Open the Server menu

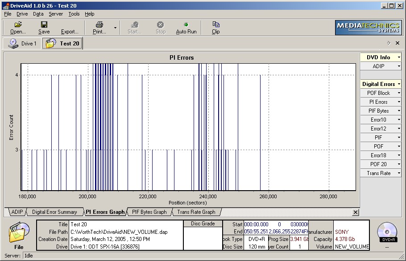point(56,14)
